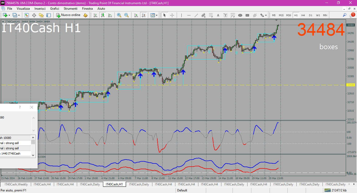This screenshot has height=193, width=357.
Task: Switch timeframe to W1
Action: (x=318, y=15)
